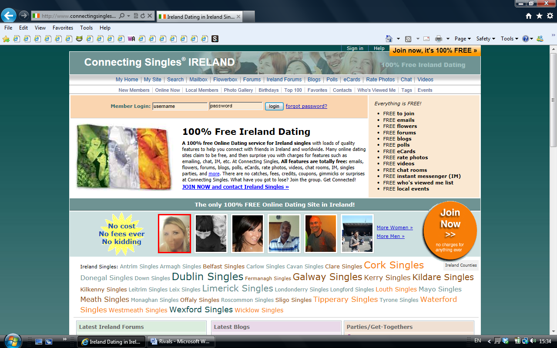Open the Tools menu in menu bar
The height and width of the screenshot is (348, 557).
[x=86, y=28]
